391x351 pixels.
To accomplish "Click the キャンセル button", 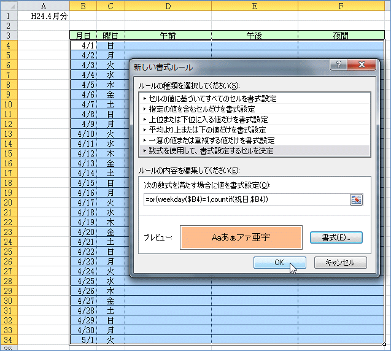I will tap(340, 263).
